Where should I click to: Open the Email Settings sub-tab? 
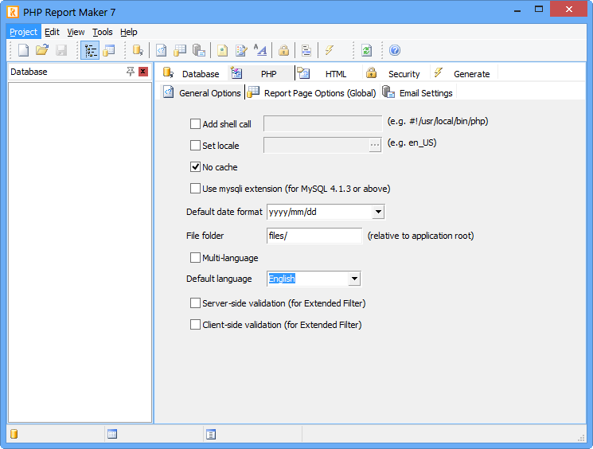tap(418, 92)
